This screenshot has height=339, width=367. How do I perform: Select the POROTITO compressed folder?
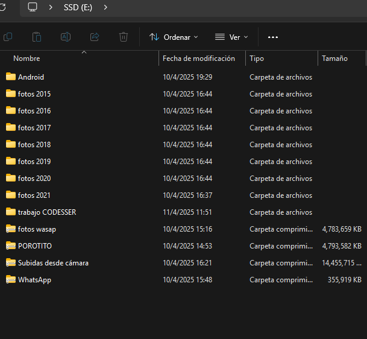34,246
